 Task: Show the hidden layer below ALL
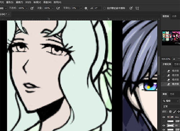point(164,121)
